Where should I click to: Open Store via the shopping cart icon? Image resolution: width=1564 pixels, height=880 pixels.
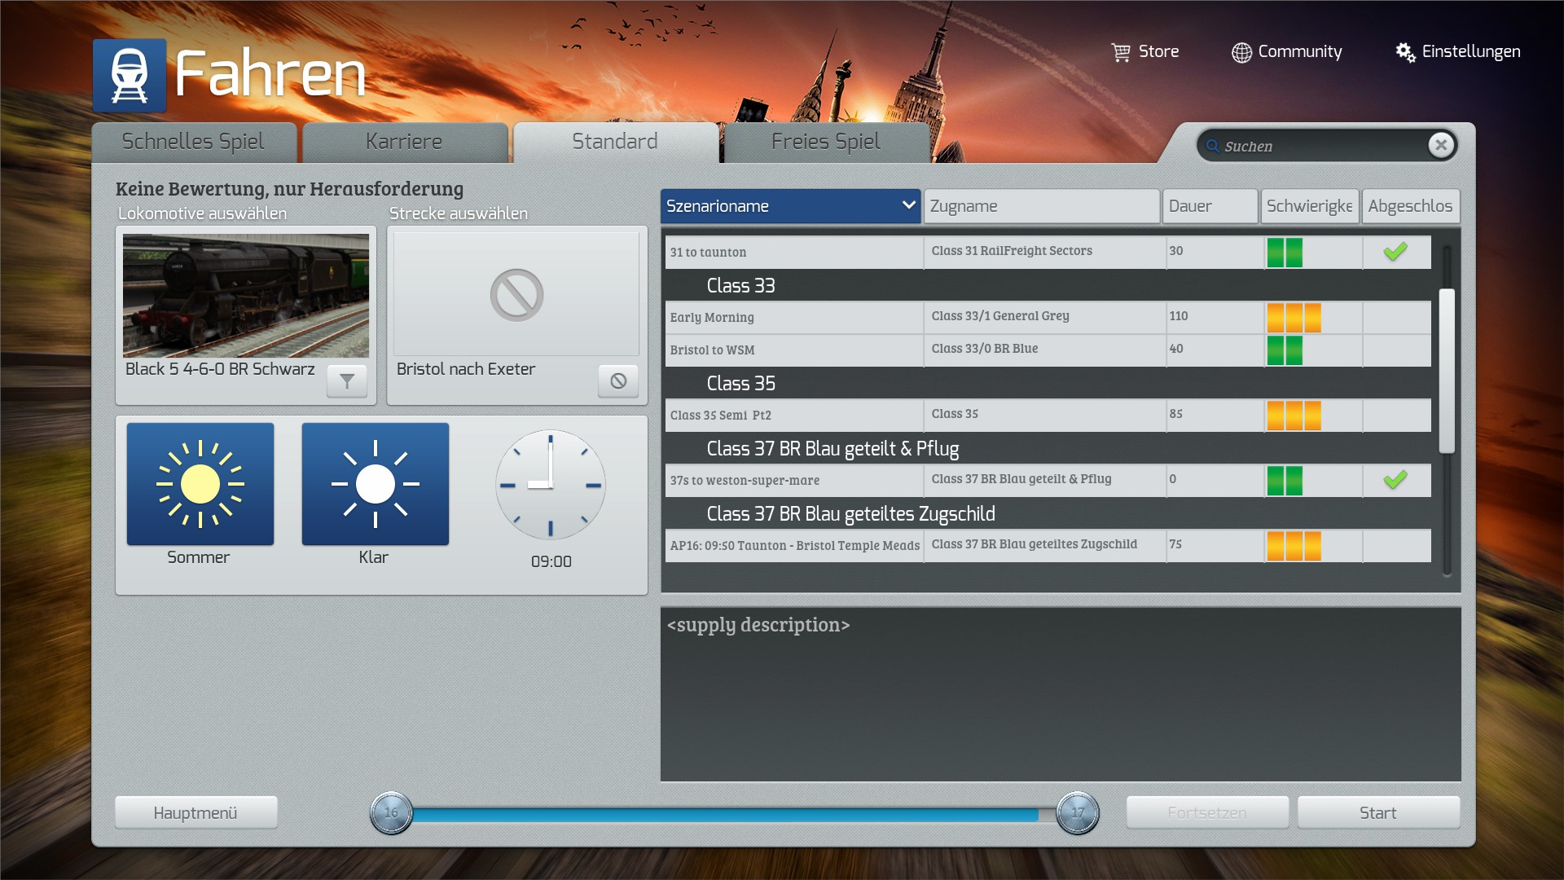point(1121,52)
